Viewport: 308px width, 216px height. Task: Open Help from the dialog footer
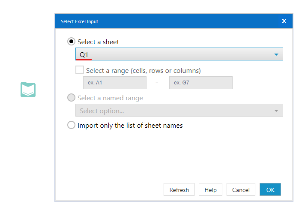[210, 190]
